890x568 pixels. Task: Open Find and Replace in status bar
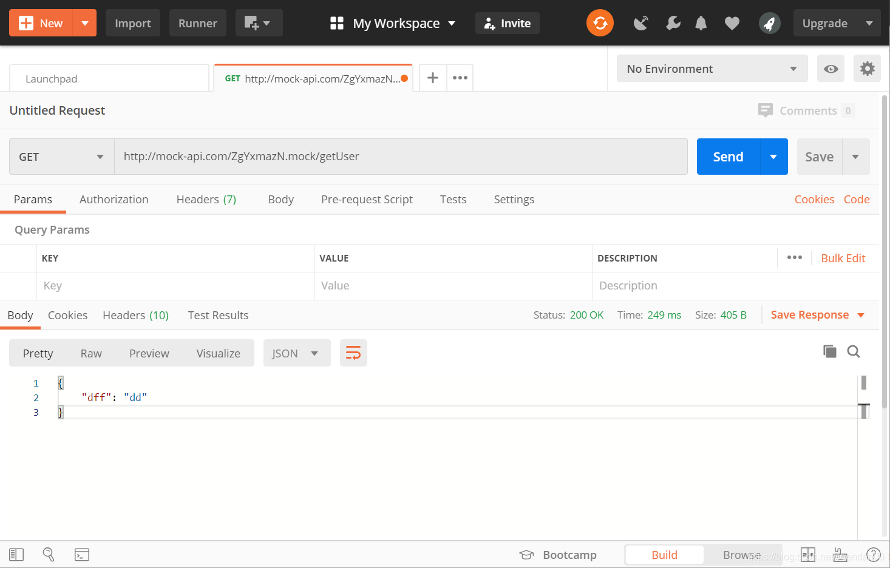[x=49, y=554]
